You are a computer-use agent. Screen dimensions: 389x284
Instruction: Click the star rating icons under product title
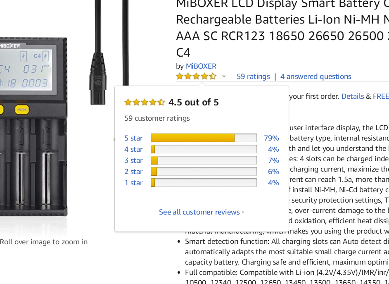(x=196, y=76)
